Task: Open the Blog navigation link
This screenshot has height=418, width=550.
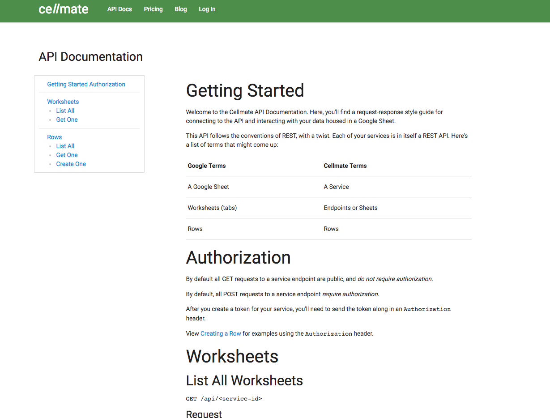Action: point(181,9)
